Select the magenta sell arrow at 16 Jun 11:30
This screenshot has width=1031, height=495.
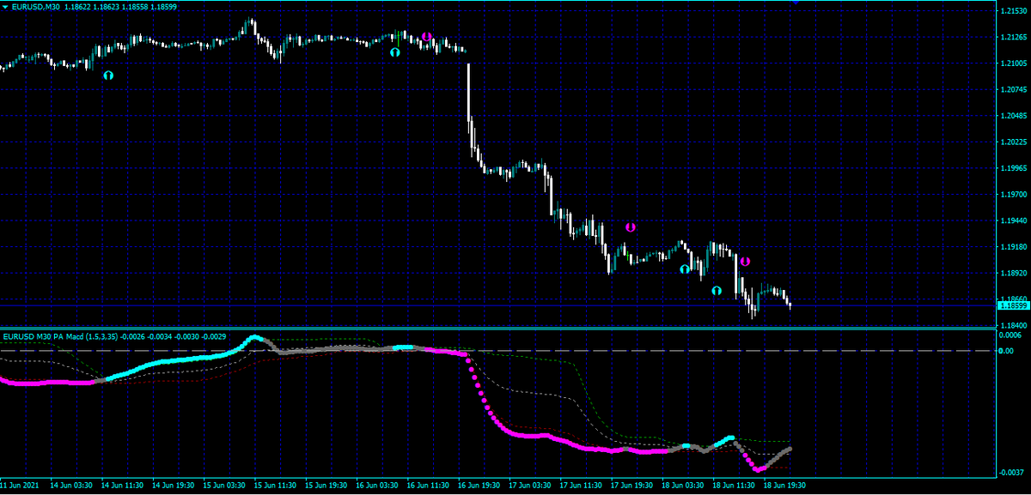point(426,37)
